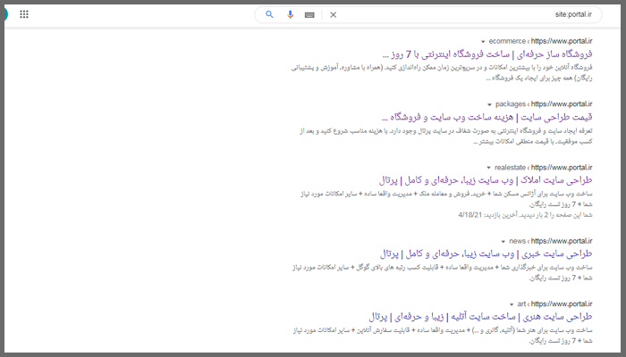This screenshot has height=357, width=626.
Task: Expand the dropdown arrow beside realestate URL
Action: pos(488,168)
